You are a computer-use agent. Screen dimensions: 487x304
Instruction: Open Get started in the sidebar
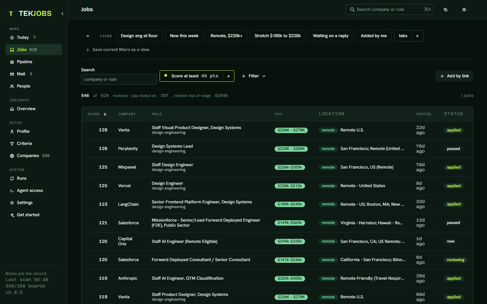click(x=33, y=215)
